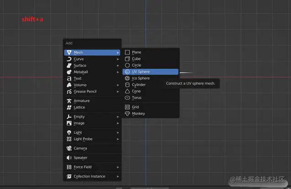Expand Force Field submenu arrow
This screenshot has width=291, height=189.
(118, 167)
